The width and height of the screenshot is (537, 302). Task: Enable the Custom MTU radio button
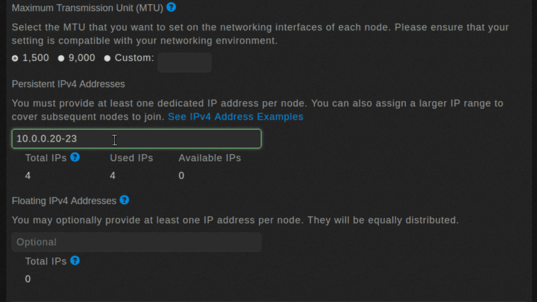coord(108,58)
